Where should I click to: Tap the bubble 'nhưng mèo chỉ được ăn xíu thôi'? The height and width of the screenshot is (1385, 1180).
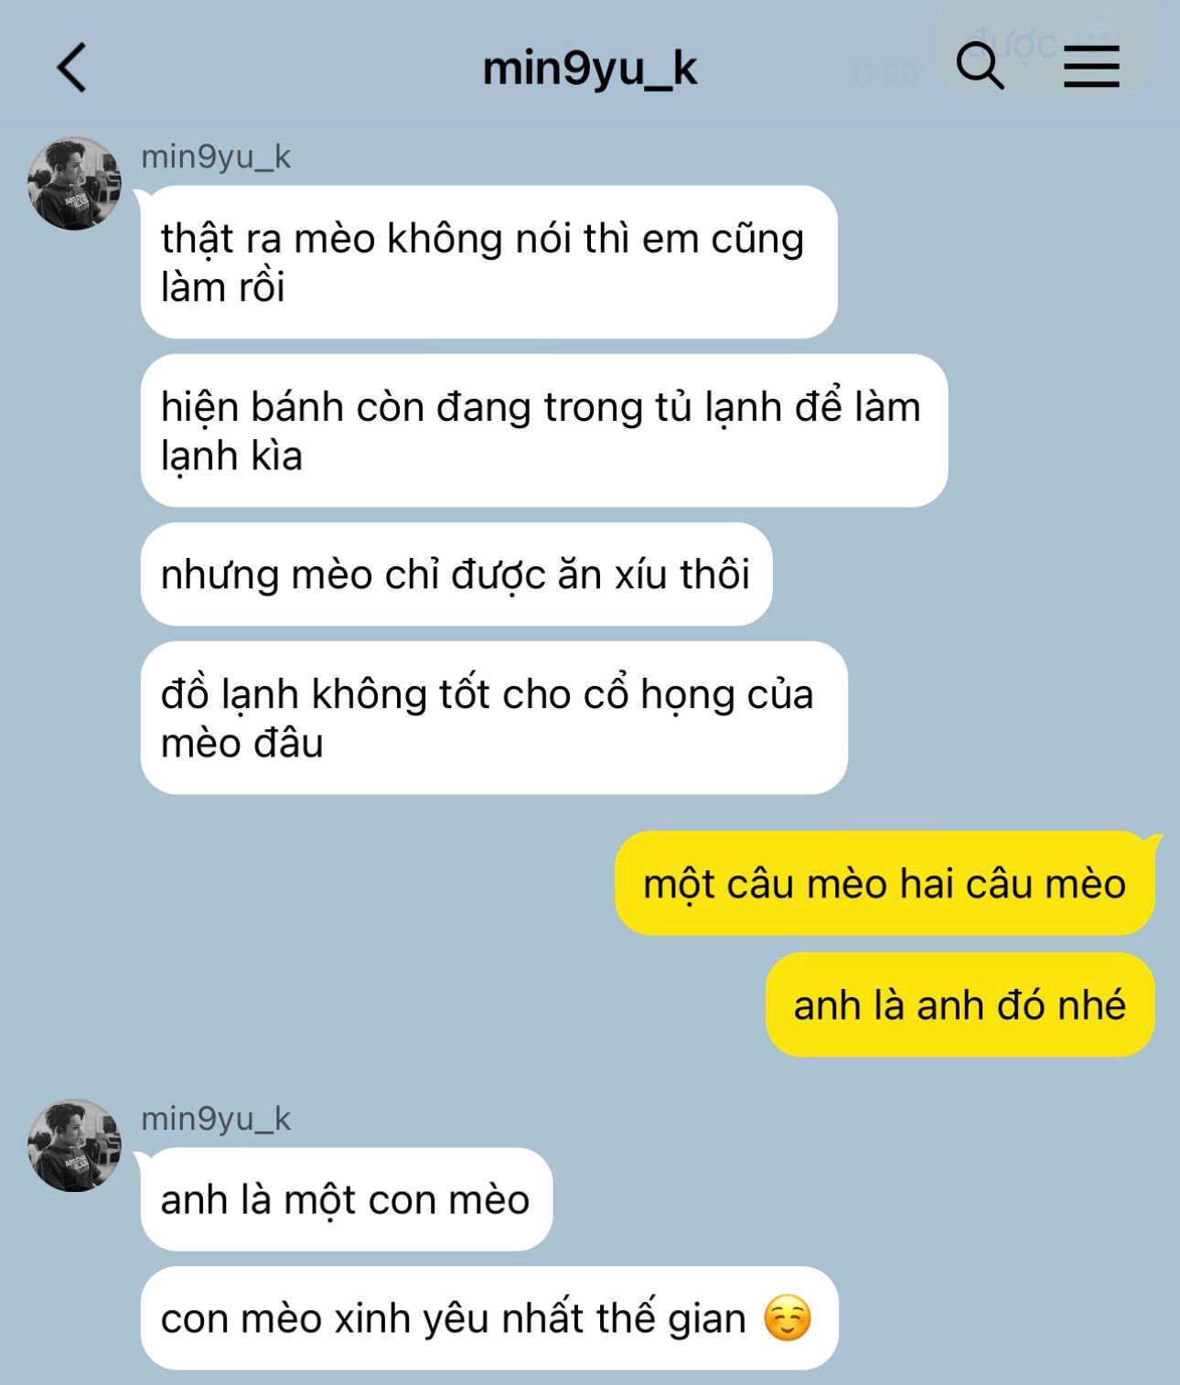[x=456, y=574]
